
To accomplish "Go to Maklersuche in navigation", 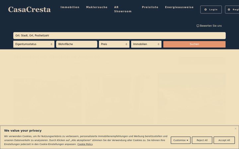I will click(97, 7).
